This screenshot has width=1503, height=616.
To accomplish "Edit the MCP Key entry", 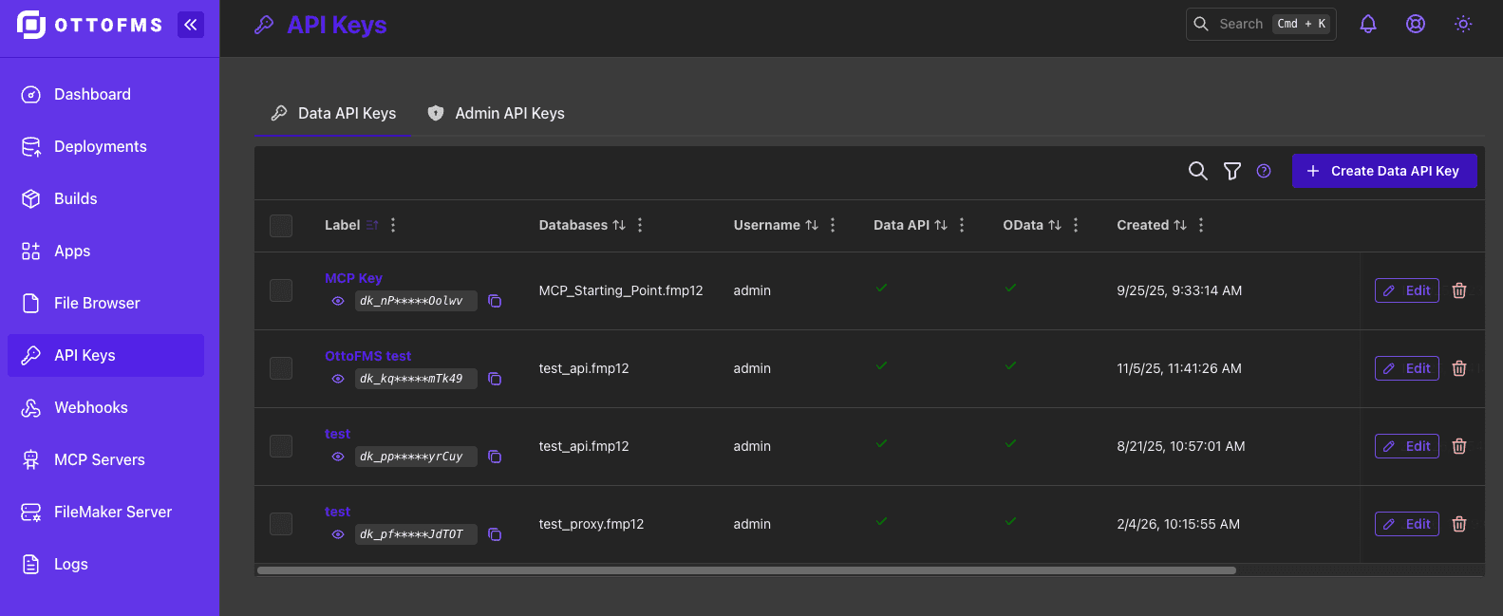I will coord(1407,290).
